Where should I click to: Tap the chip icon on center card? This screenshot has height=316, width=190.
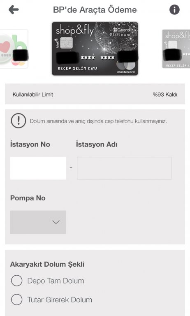click(x=66, y=43)
